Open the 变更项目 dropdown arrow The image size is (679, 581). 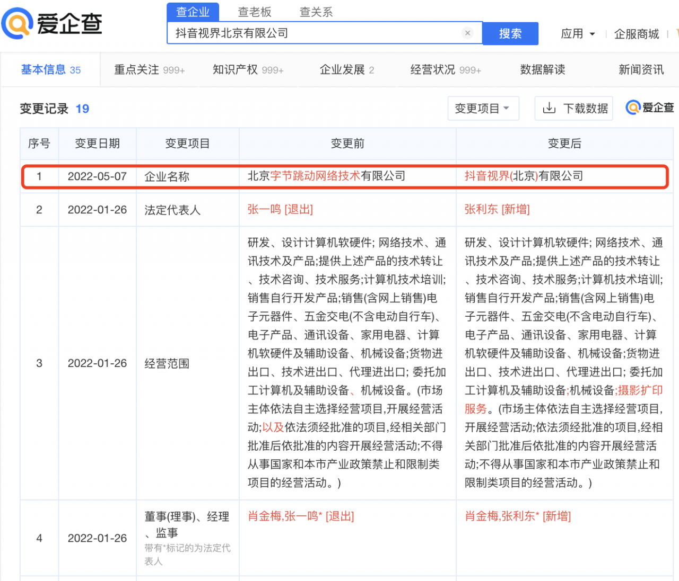[506, 108]
